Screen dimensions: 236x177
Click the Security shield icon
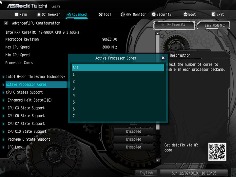154,14
